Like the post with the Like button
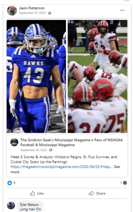Screen dimensions: 133x212 pyautogui.click(x=37, y=193)
